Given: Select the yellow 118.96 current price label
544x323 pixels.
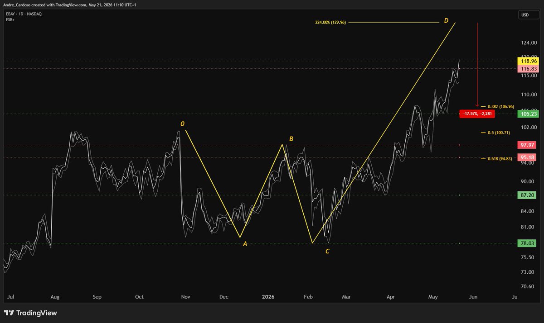Looking at the screenshot, I should click(x=529, y=61).
